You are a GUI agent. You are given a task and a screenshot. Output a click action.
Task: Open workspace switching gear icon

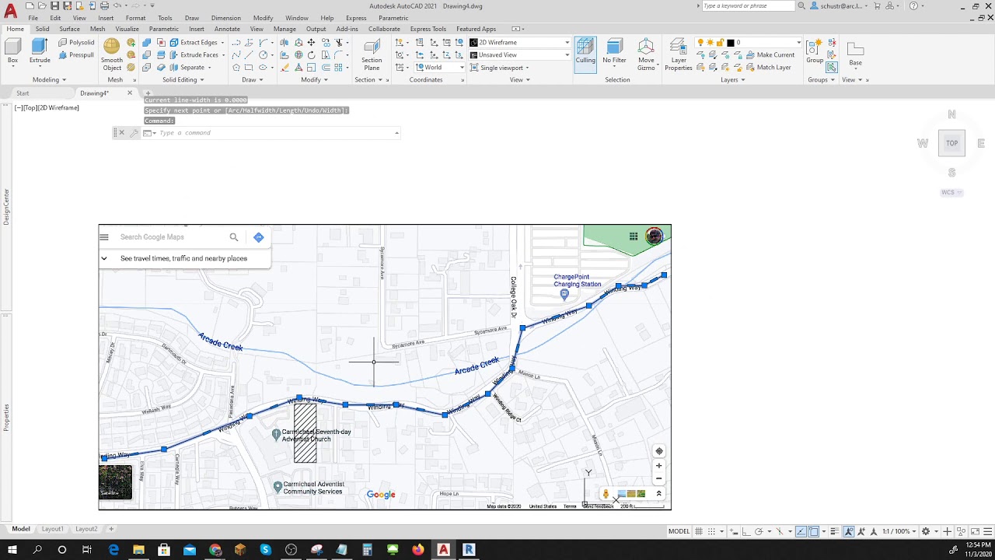(926, 531)
